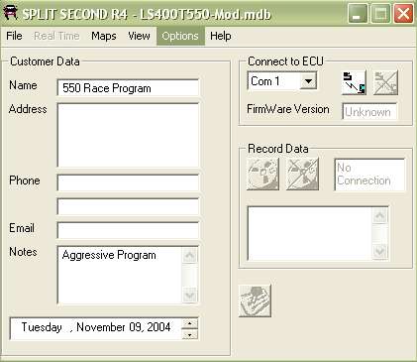The width and height of the screenshot is (417, 362).
Task: Click the stop recording data icon
Action: (302, 174)
